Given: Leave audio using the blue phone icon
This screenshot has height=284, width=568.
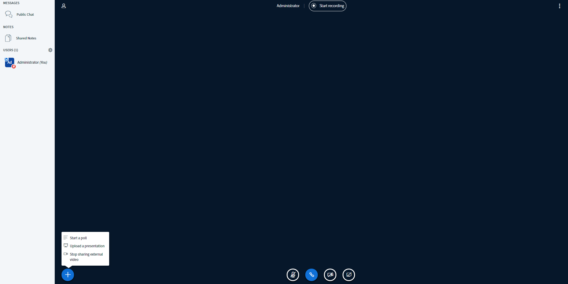Looking at the screenshot, I should click(312, 275).
